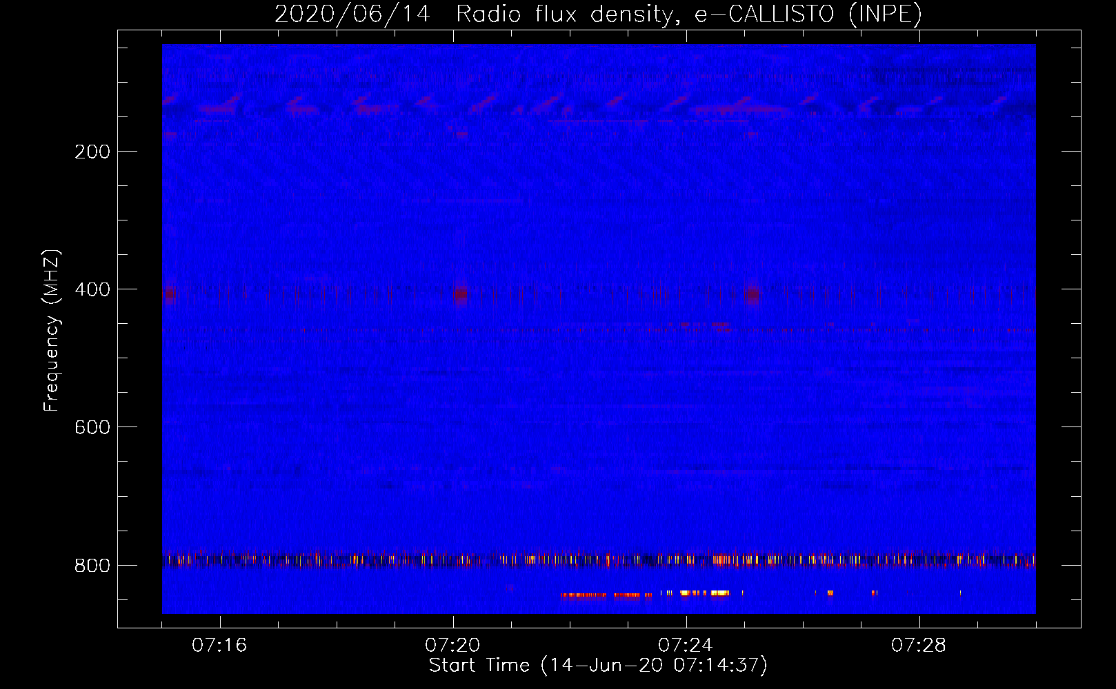Click the "Start Time (14-Jun-20 07:14:37)" label
This screenshot has height=689, width=1116.
click(x=598, y=666)
